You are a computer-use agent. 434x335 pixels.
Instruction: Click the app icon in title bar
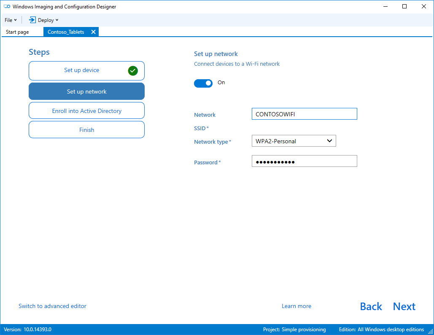[x=7, y=6]
